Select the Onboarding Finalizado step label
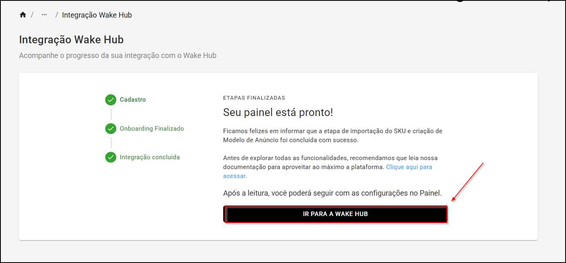566x263 pixels. pyautogui.click(x=152, y=129)
